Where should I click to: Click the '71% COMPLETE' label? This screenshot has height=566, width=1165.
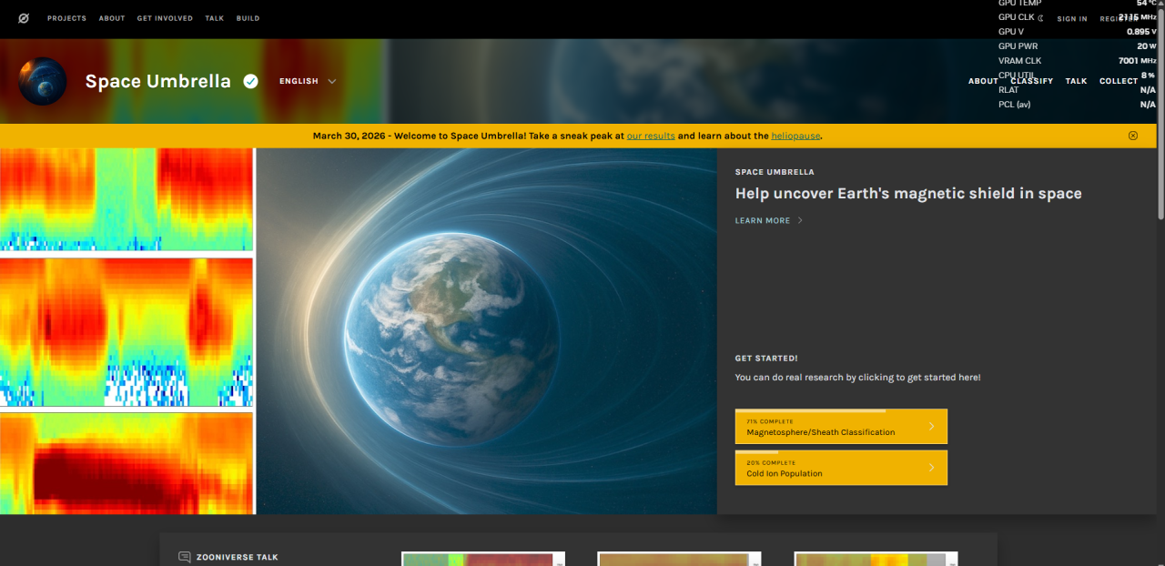(x=770, y=421)
